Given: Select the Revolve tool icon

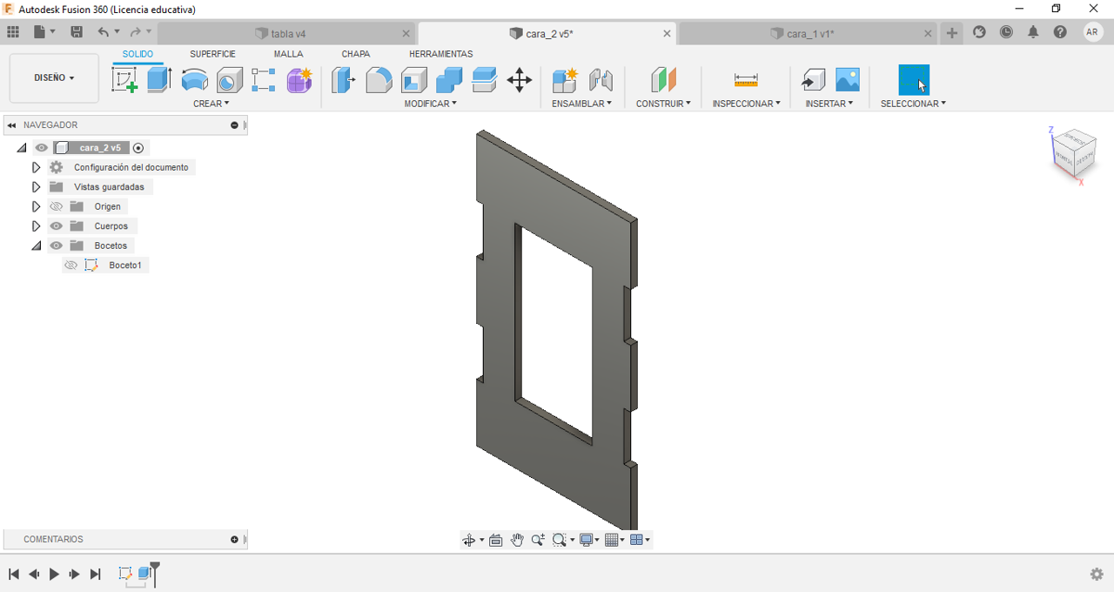Looking at the screenshot, I should coord(194,80).
